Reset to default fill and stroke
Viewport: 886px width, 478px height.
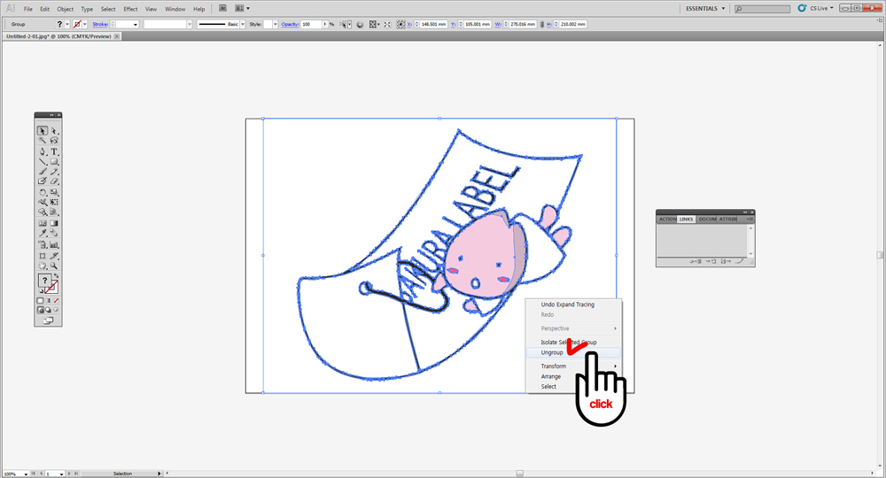(x=40, y=290)
